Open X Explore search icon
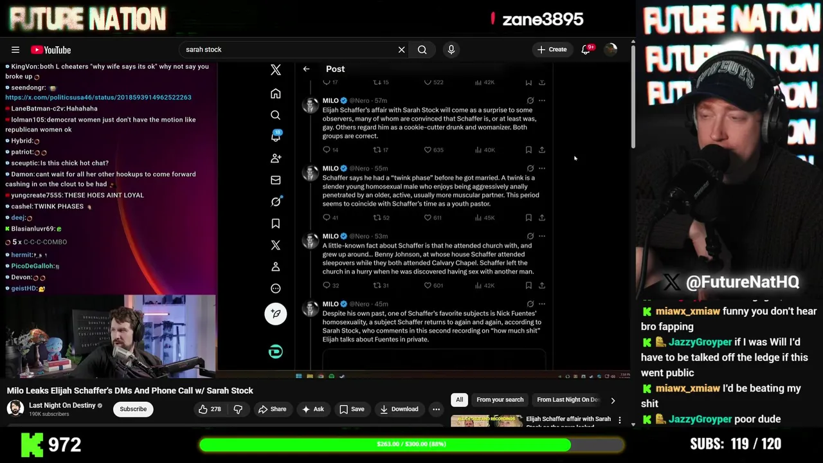This screenshot has width=823, height=463. click(x=276, y=115)
